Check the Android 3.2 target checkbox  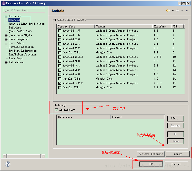click(60, 70)
